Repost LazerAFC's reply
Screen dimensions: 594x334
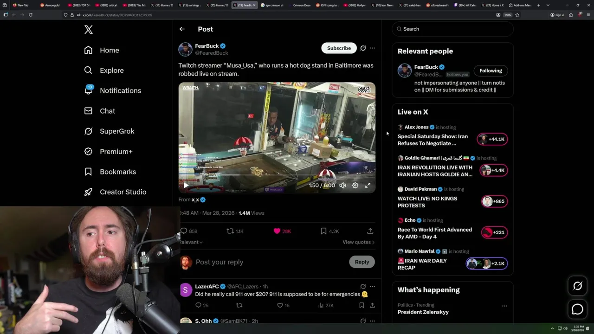(x=239, y=305)
